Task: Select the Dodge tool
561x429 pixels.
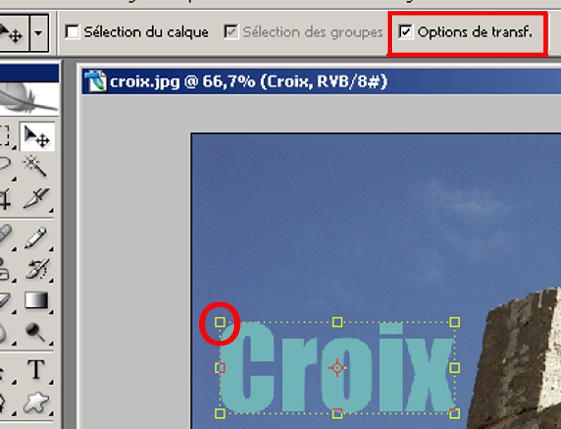Action: pos(35,332)
